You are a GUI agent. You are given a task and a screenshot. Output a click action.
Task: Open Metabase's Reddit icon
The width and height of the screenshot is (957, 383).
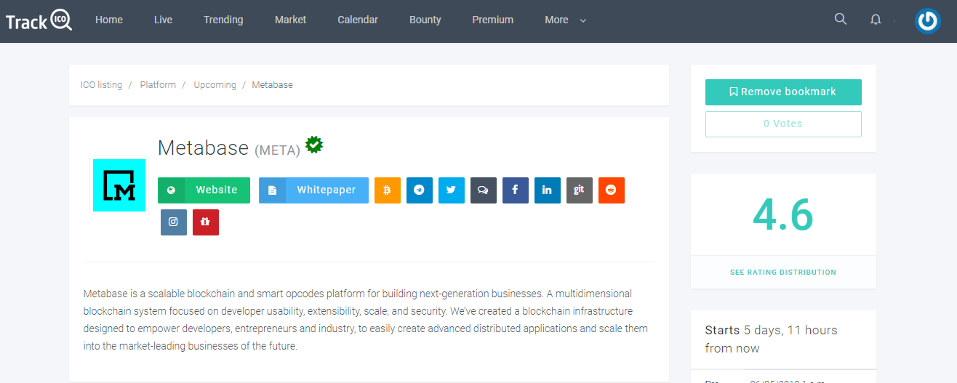tap(612, 190)
